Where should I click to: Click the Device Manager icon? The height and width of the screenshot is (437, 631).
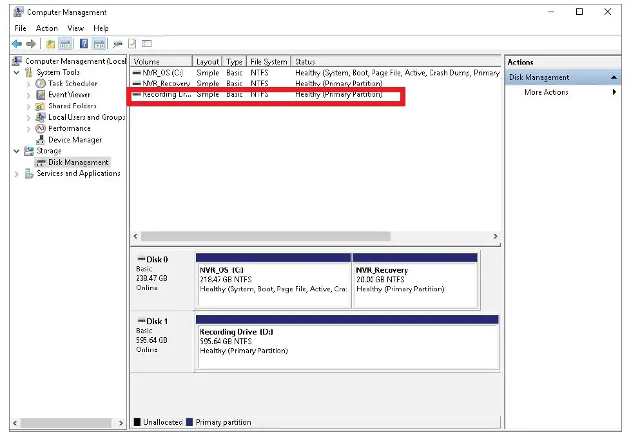tap(40, 140)
